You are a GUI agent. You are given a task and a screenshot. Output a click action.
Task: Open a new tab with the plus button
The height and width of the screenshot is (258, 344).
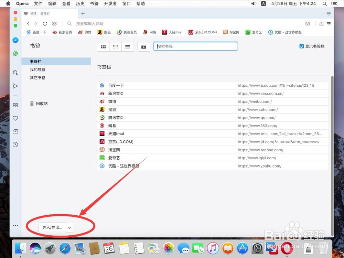[83, 14]
